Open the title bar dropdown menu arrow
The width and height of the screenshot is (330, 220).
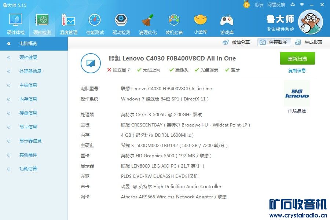point(302,4)
